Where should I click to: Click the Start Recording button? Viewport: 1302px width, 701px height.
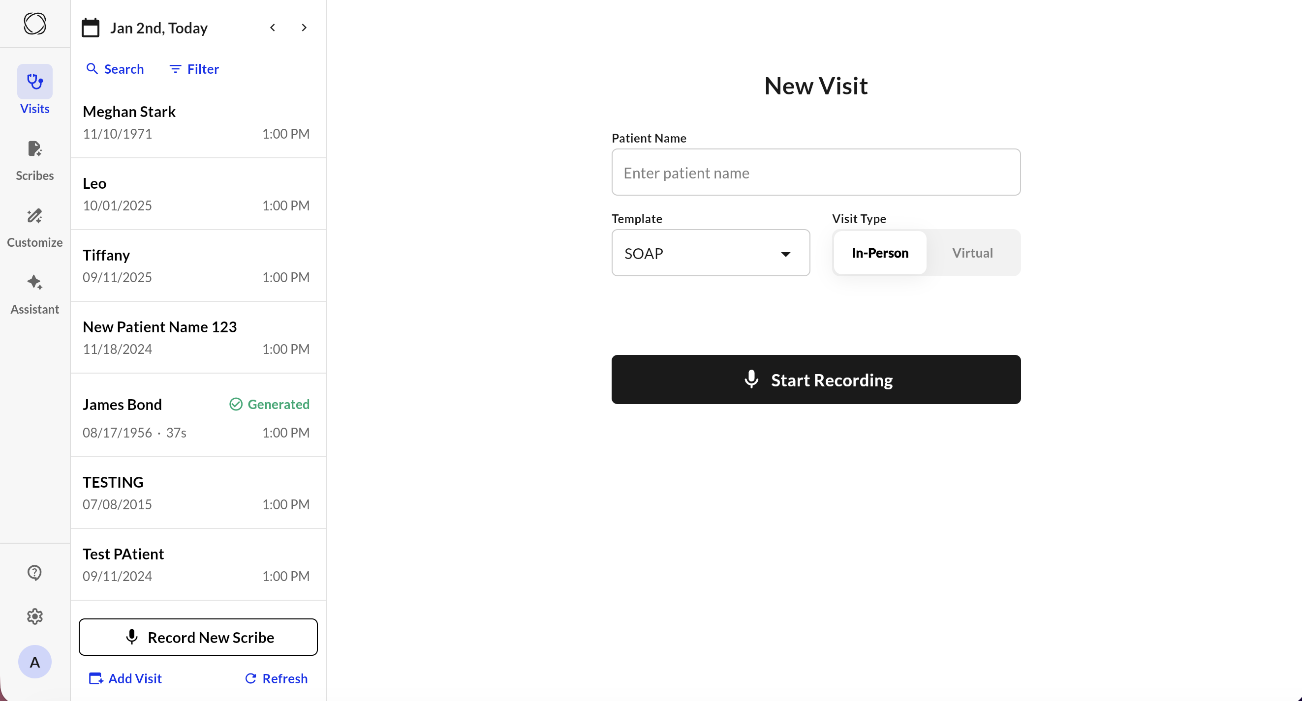pos(815,380)
